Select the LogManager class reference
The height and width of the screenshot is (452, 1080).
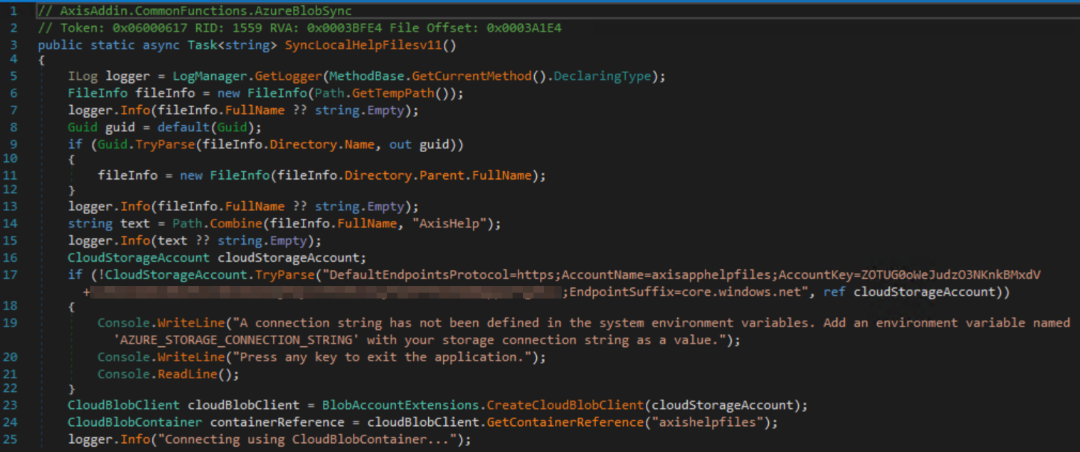click(209, 76)
